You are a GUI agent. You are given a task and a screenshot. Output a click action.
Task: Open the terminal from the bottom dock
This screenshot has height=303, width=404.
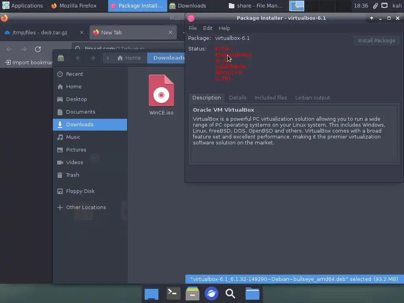[x=173, y=294]
